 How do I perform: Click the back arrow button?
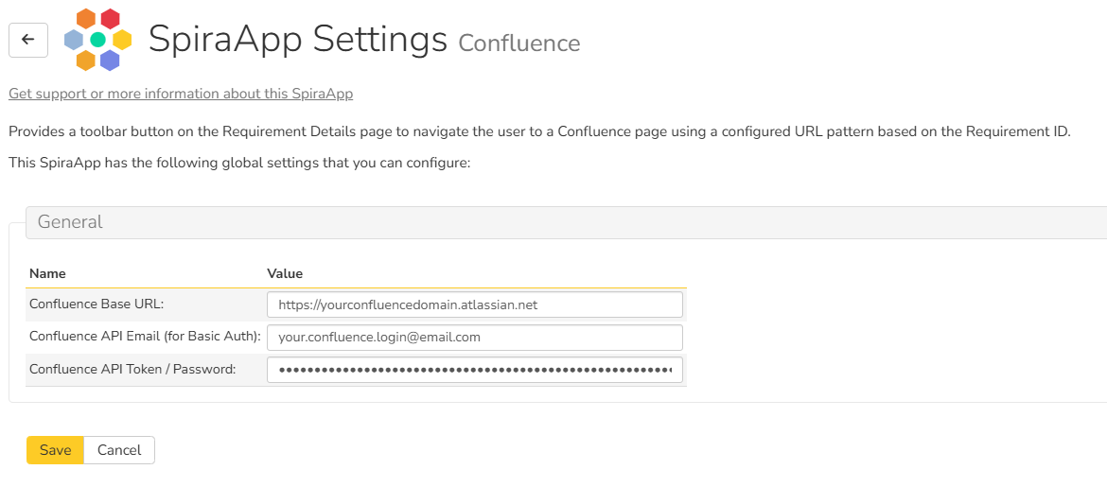[x=28, y=40]
